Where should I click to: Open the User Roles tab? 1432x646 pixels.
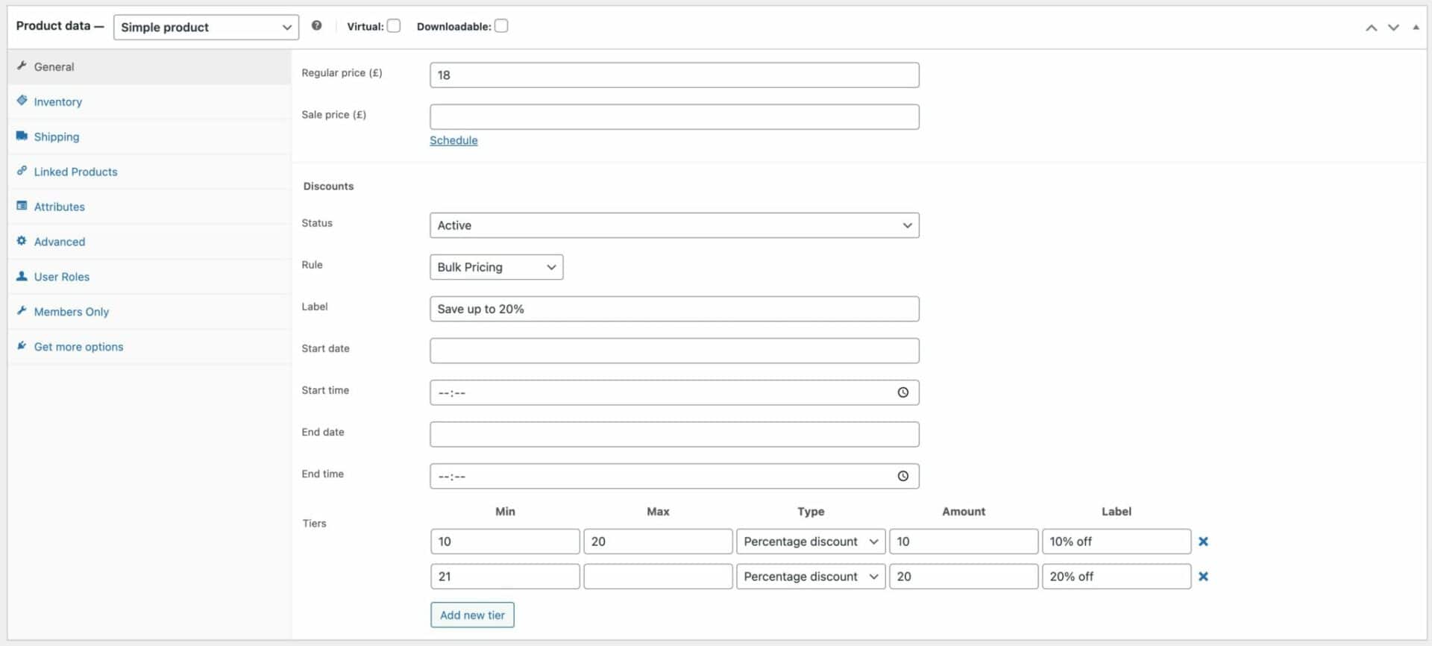[x=149, y=277]
